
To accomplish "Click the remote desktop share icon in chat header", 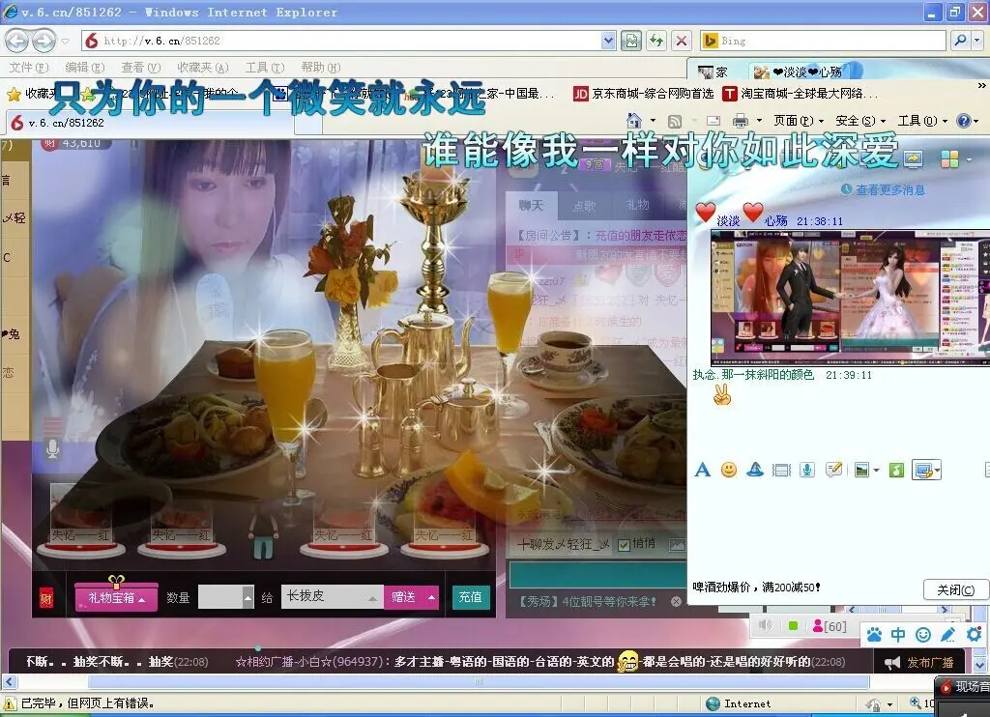I will (913, 159).
